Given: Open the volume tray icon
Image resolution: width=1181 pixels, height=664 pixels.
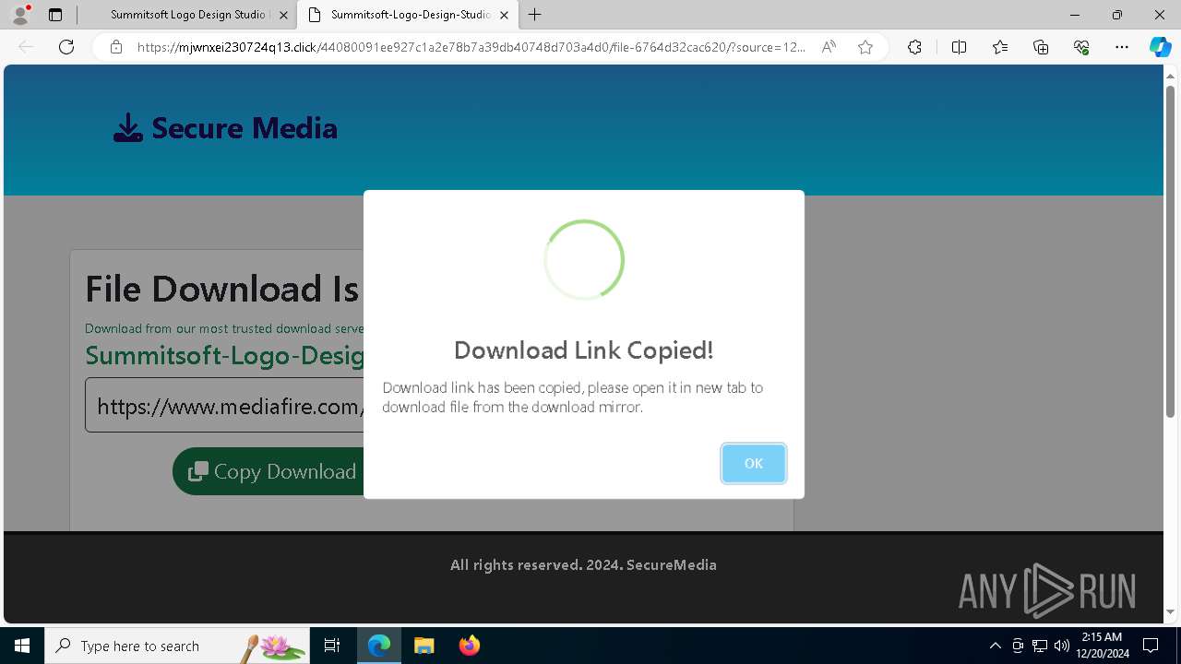Looking at the screenshot, I should tap(1062, 646).
